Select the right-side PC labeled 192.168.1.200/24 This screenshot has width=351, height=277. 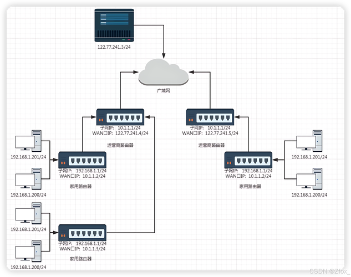tap(309, 181)
